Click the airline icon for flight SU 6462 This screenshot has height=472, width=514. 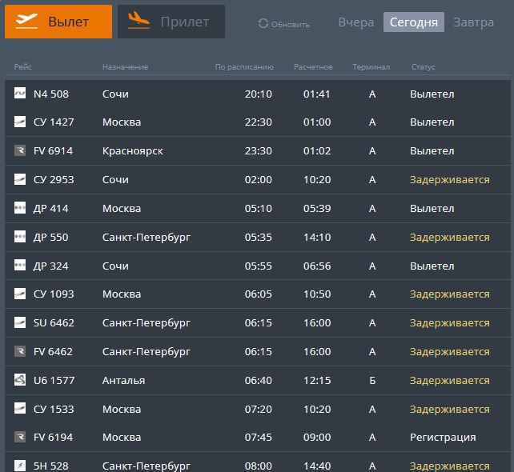(20, 322)
